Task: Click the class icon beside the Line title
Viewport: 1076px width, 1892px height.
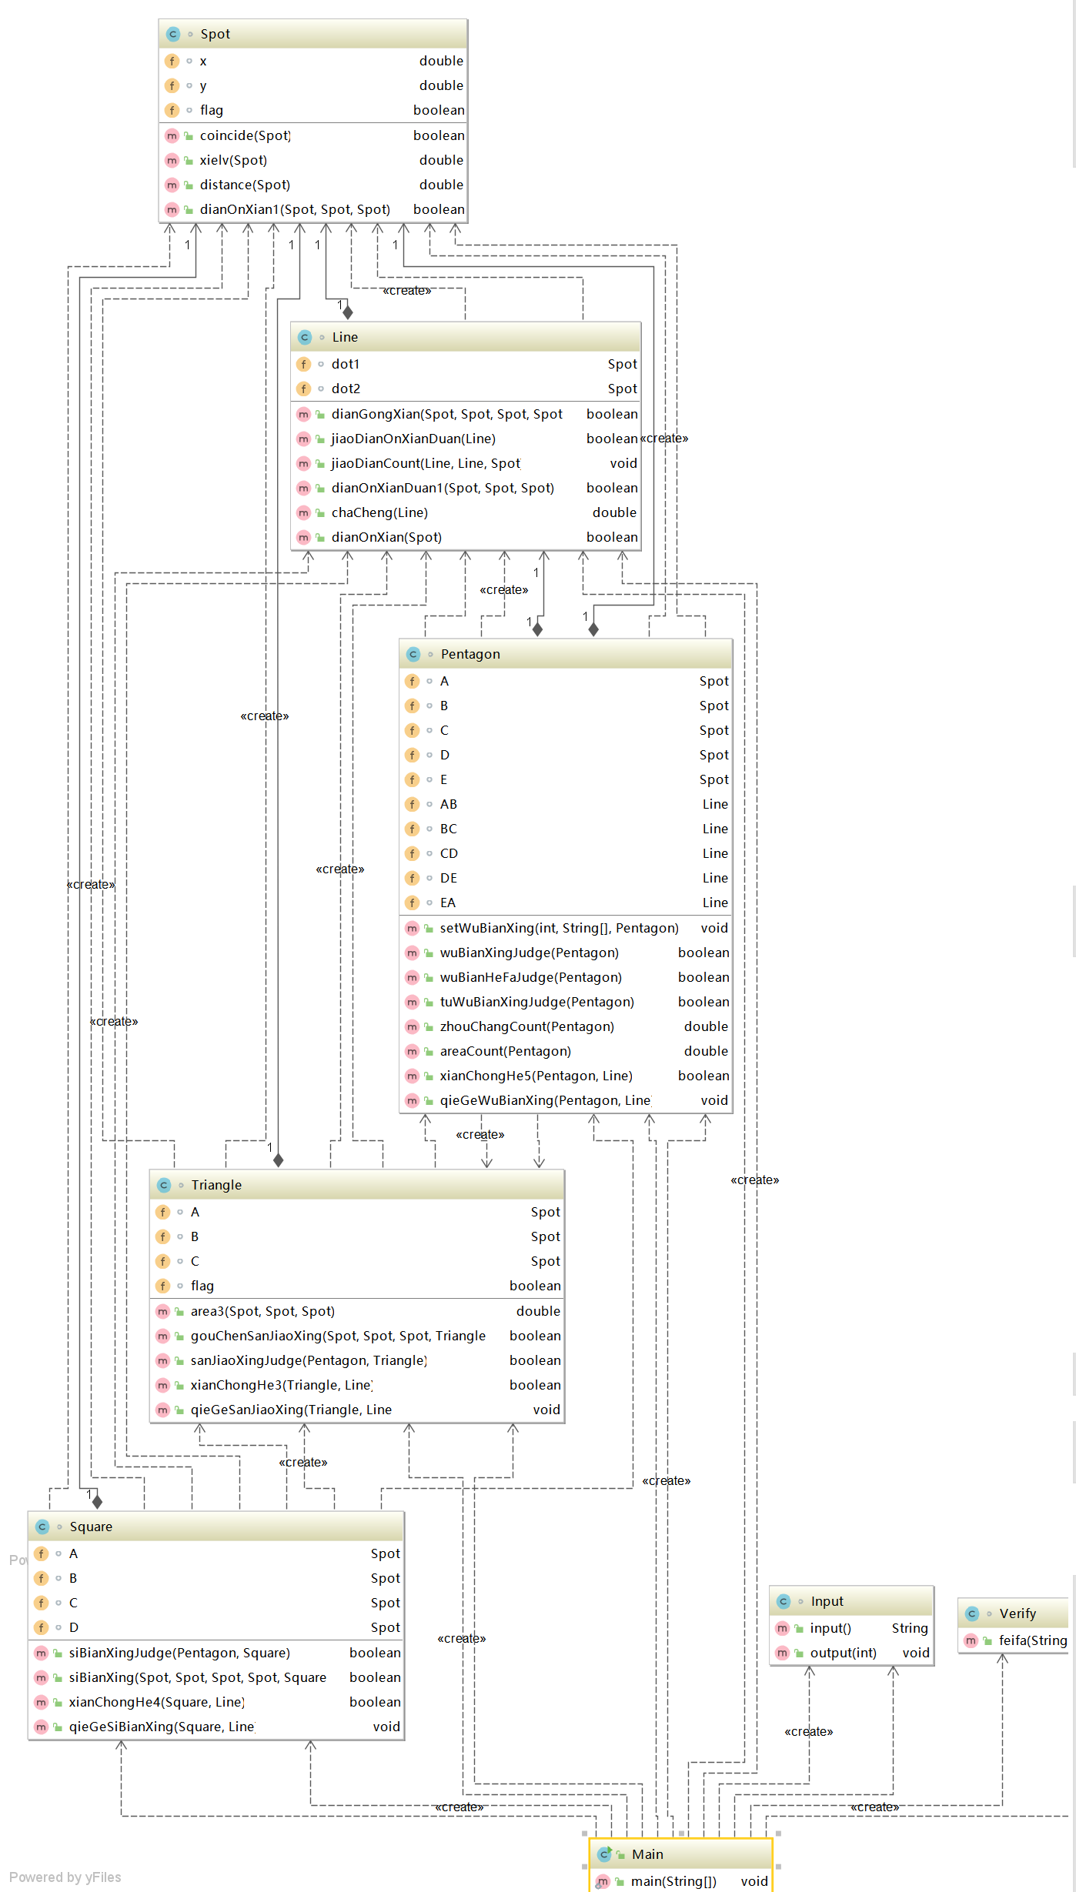Action: (x=305, y=337)
